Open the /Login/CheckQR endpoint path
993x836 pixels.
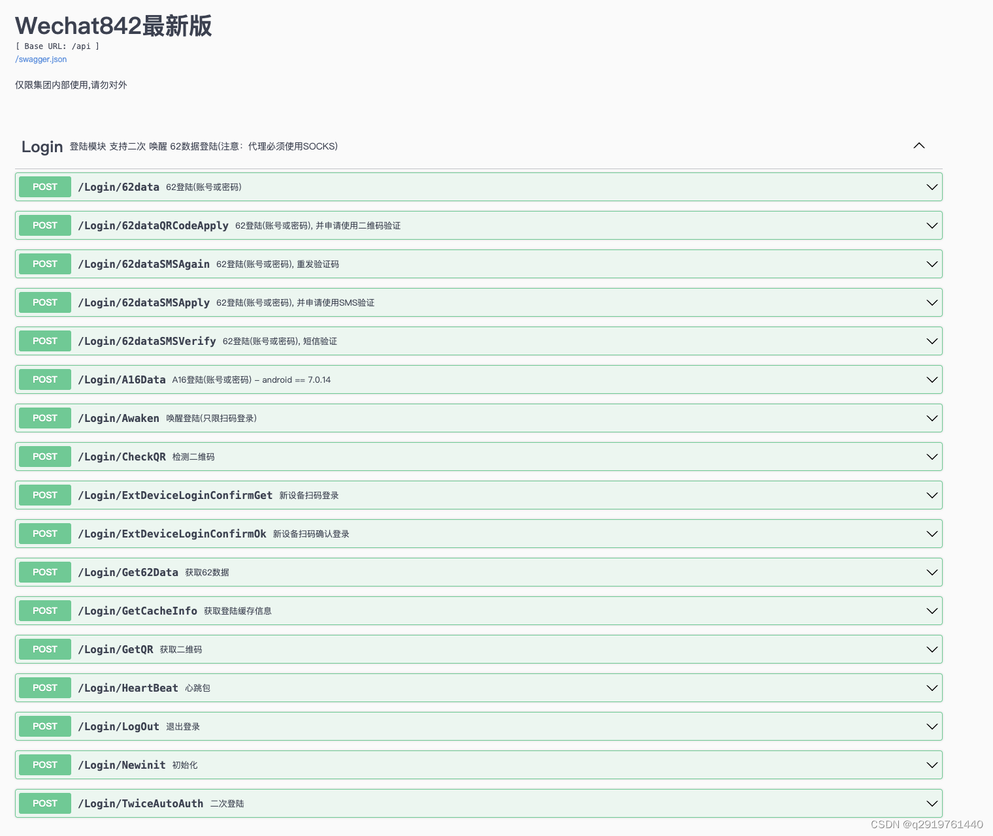click(x=122, y=457)
